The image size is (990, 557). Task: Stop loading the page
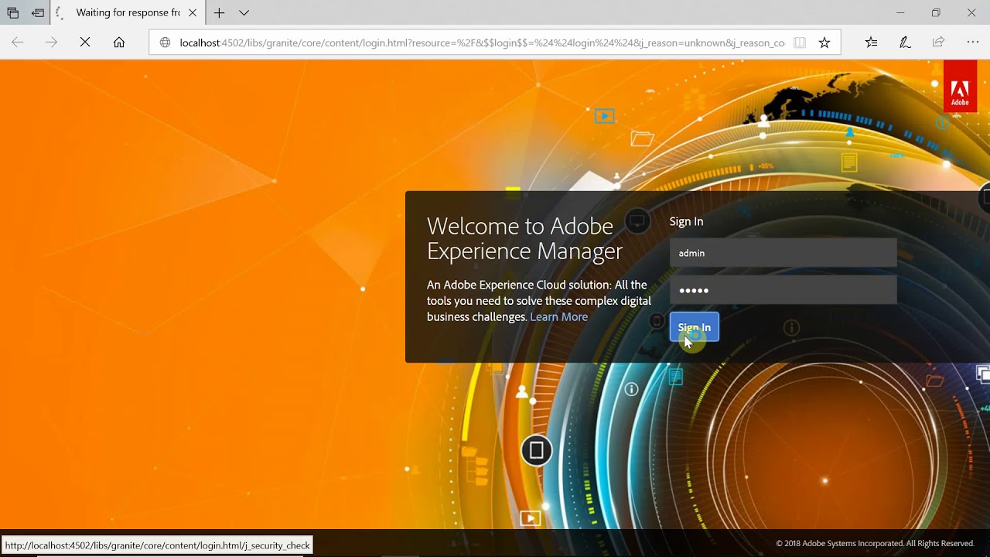click(85, 43)
